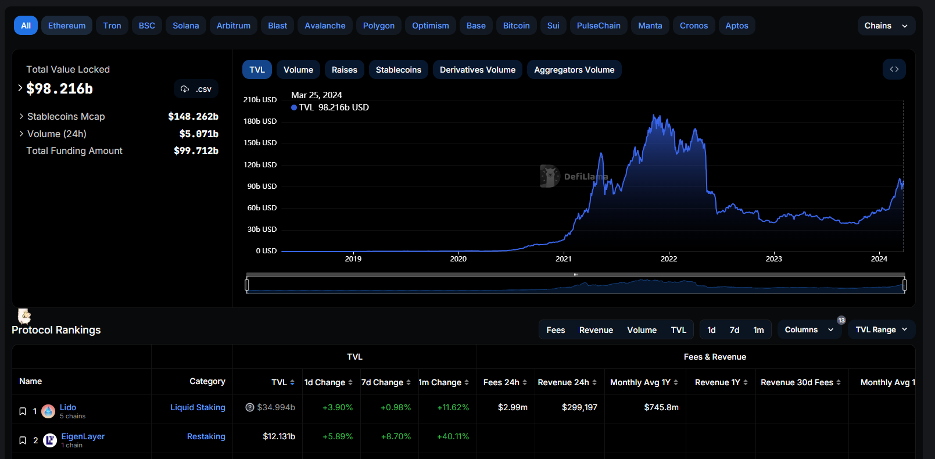Toggle the Raises chart series
Image resolution: width=935 pixels, height=459 pixels.
(345, 70)
